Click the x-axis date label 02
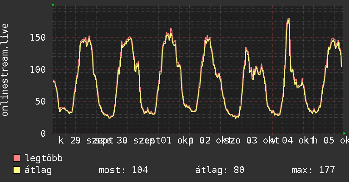The height and width of the screenshot is (182, 349). [x=205, y=141]
